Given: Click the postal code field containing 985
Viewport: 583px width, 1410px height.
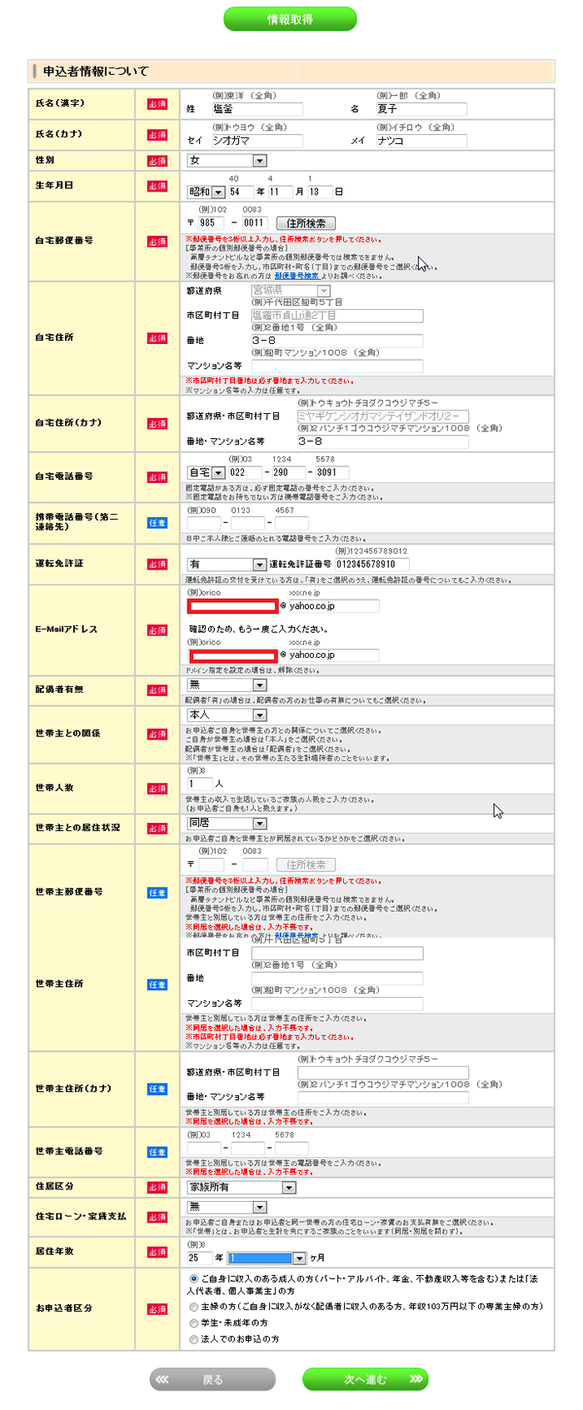Looking at the screenshot, I should (x=212, y=223).
